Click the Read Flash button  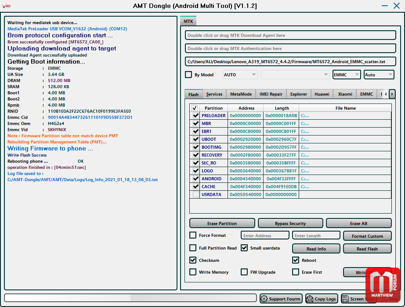[x=367, y=249]
